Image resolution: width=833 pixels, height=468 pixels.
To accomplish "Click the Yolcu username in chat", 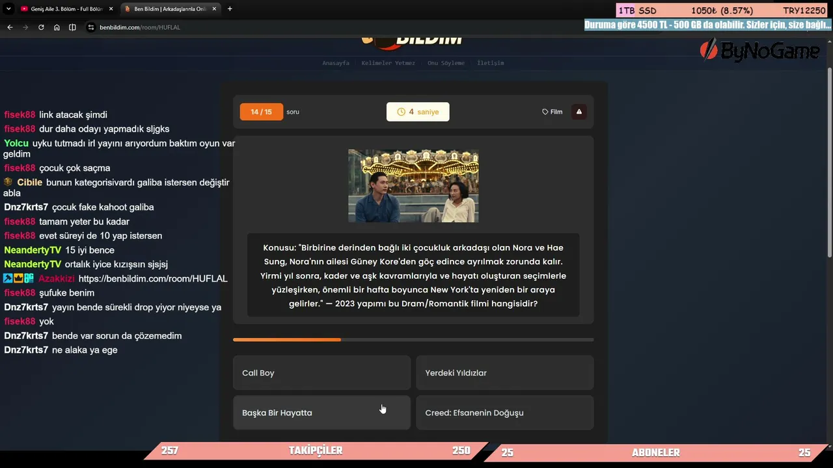I will coord(16,143).
